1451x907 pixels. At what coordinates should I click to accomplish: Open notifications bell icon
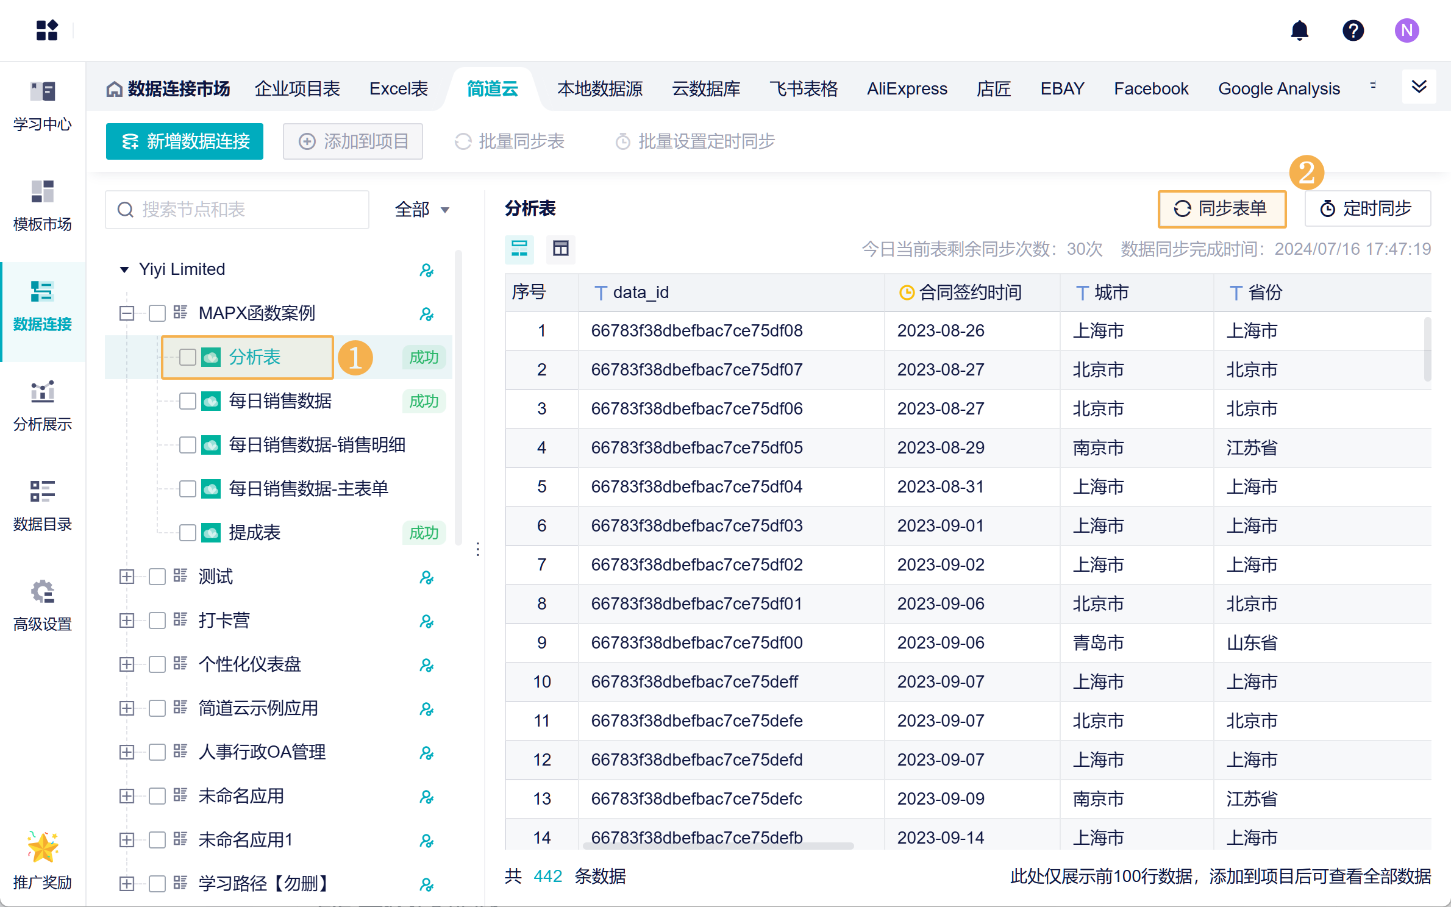click(x=1299, y=30)
